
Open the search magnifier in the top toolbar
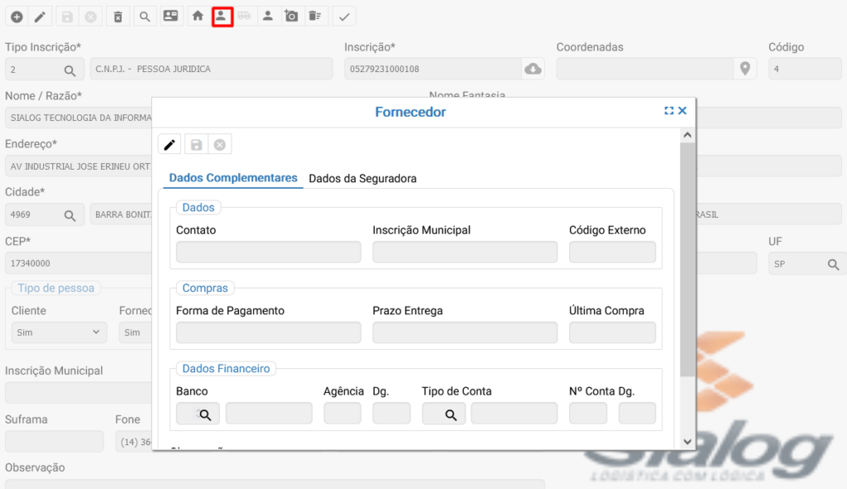tap(144, 16)
